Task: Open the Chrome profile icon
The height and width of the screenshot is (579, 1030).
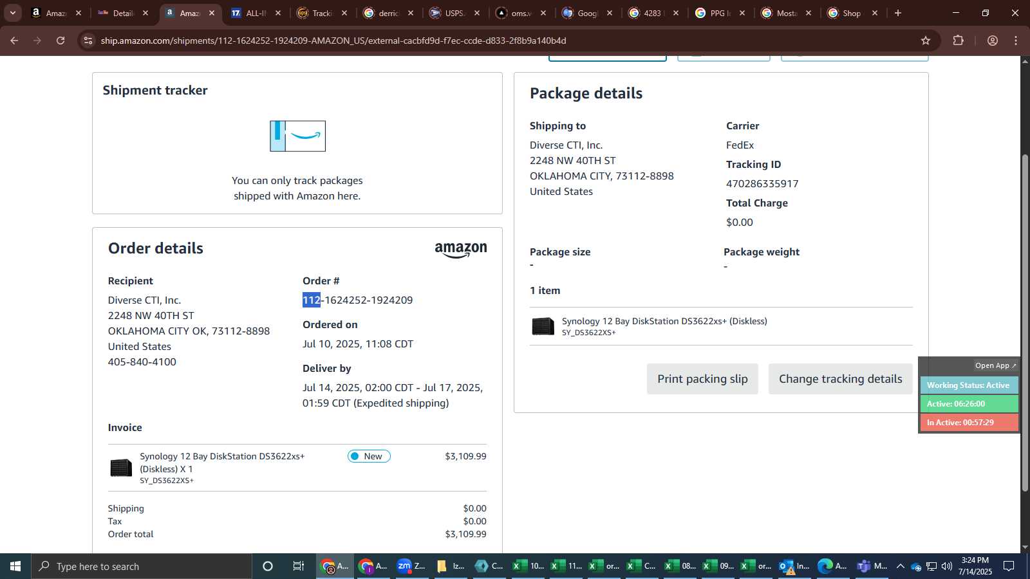Action: click(993, 41)
